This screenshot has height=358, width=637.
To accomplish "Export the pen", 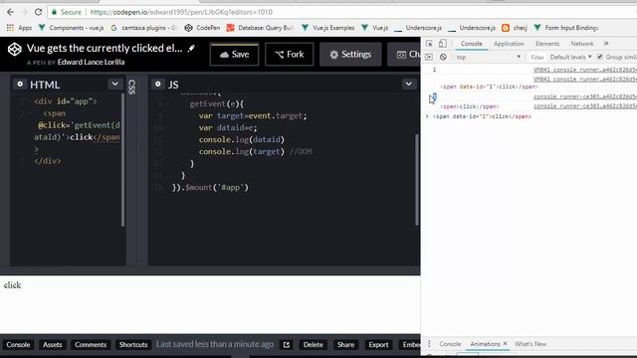I will click(378, 345).
